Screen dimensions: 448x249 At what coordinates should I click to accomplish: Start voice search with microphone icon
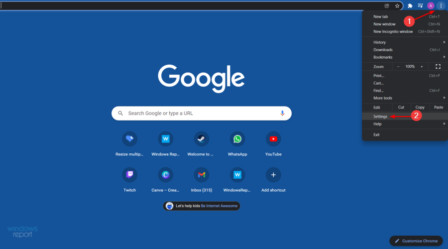click(x=282, y=113)
